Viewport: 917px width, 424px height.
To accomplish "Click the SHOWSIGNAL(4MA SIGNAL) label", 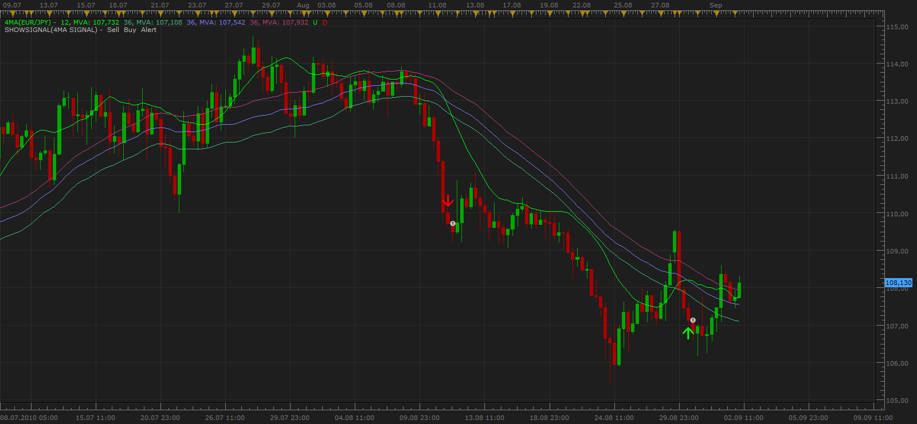I will 51,30.
